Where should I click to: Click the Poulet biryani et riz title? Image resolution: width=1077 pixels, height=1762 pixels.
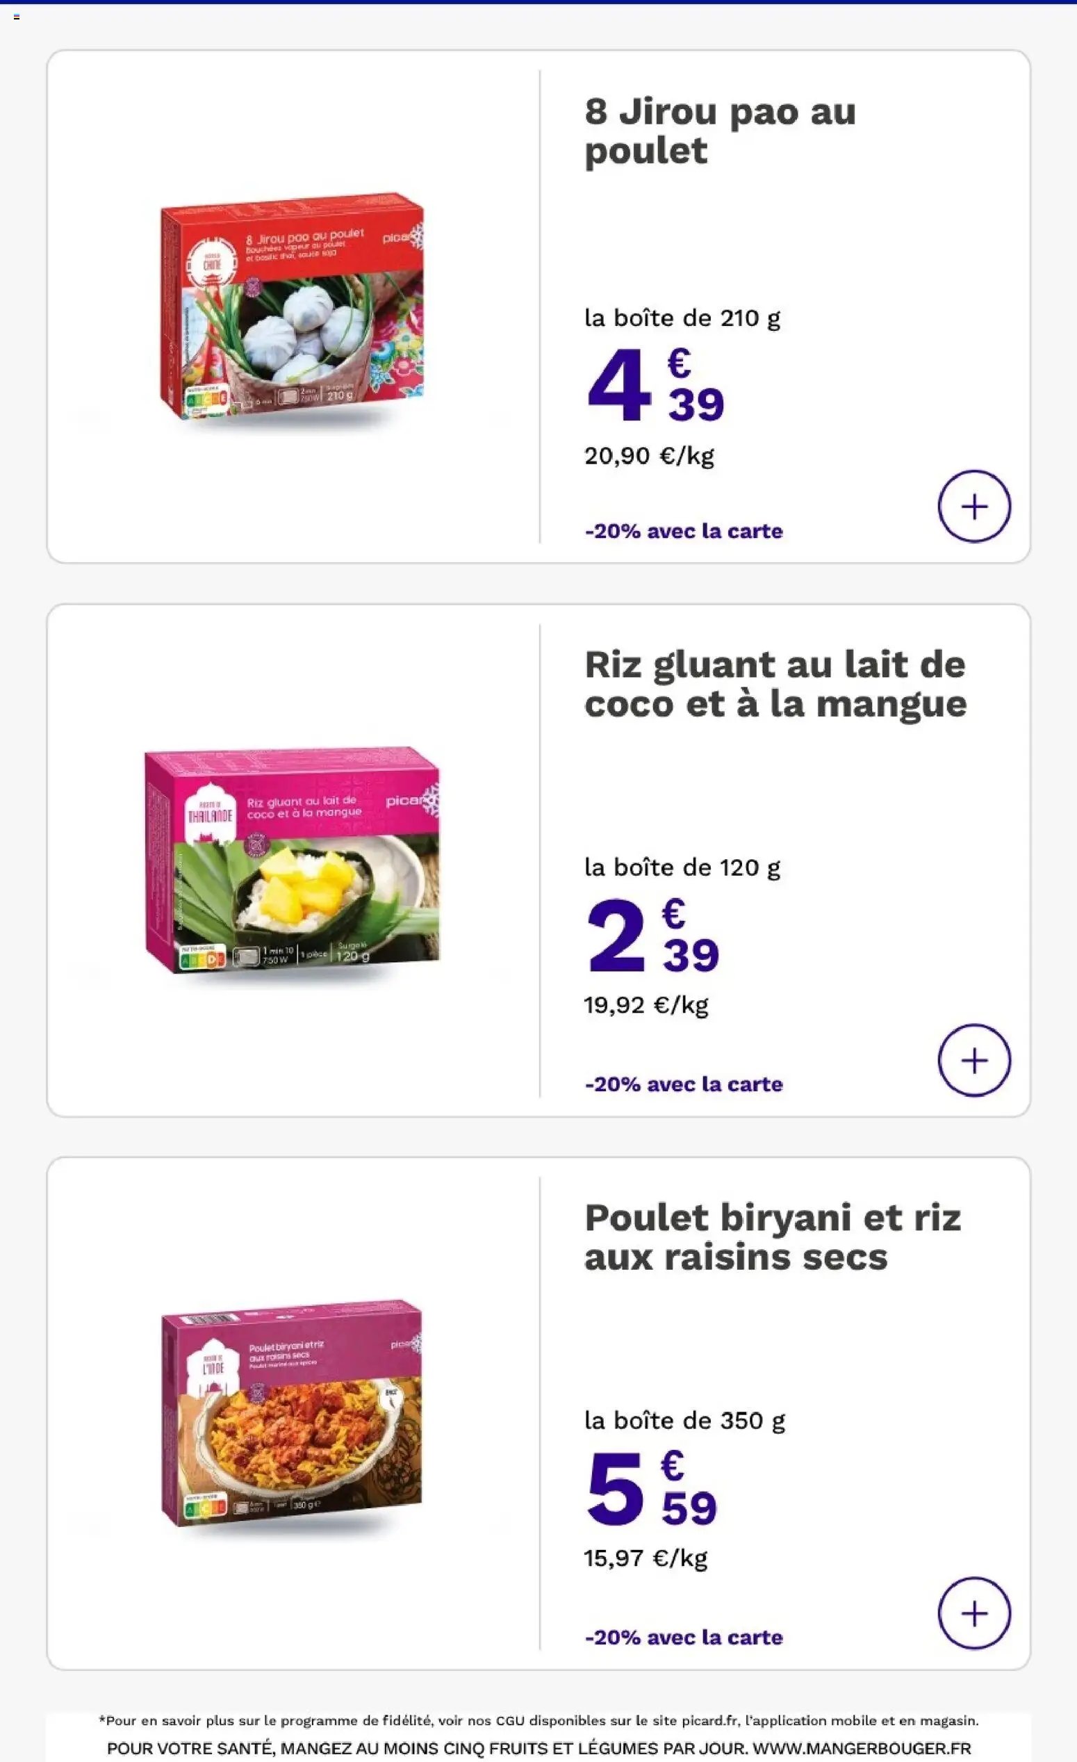pos(773,1237)
